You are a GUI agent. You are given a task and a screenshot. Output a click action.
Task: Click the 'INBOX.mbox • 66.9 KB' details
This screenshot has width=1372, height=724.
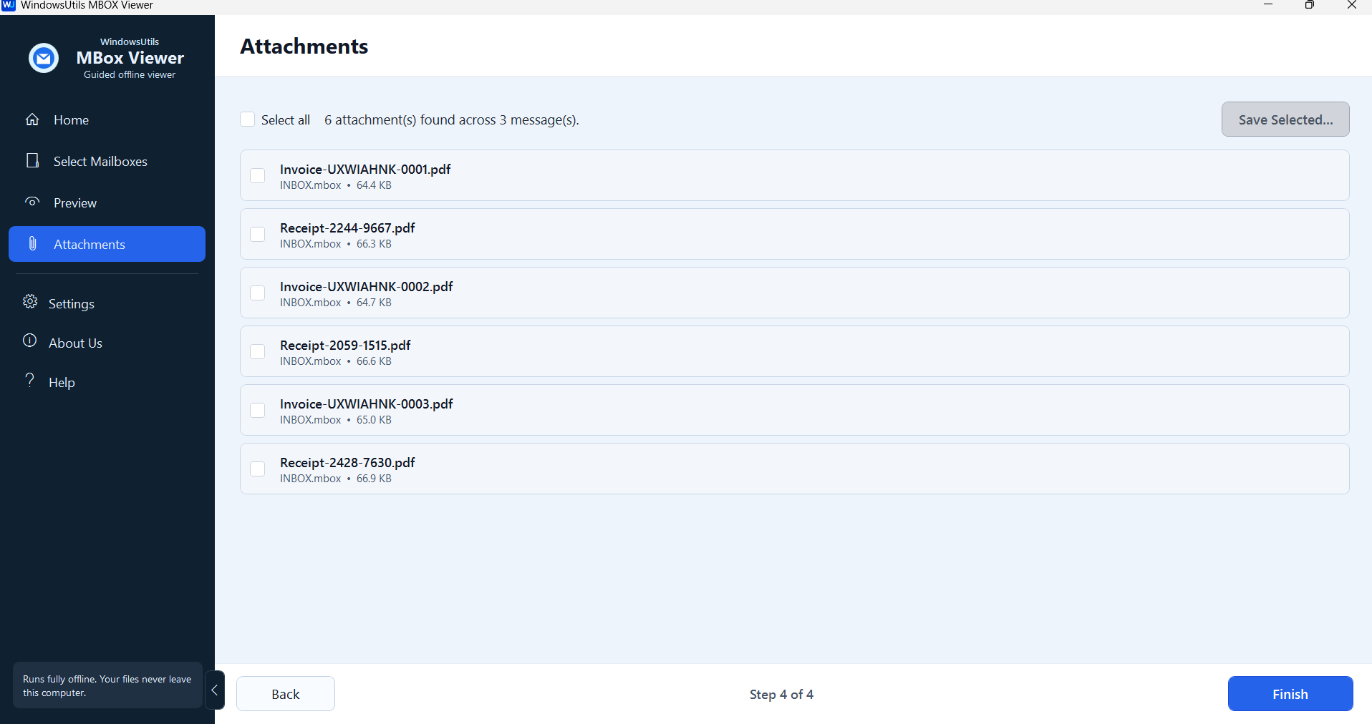pyautogui.click(x=336, y=479)
